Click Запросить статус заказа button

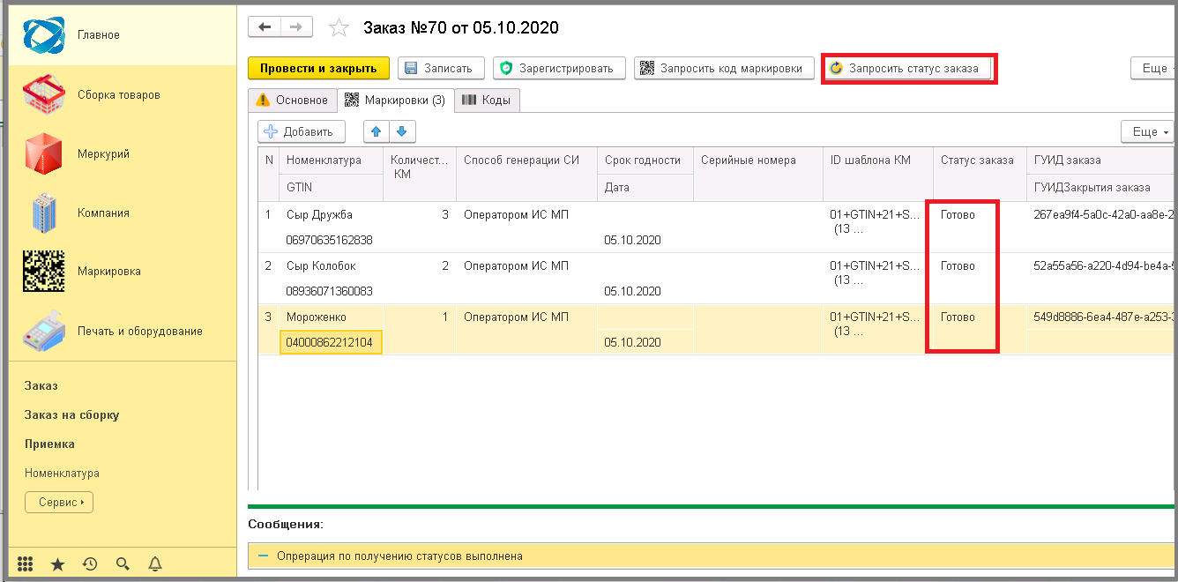pos(908,68)
